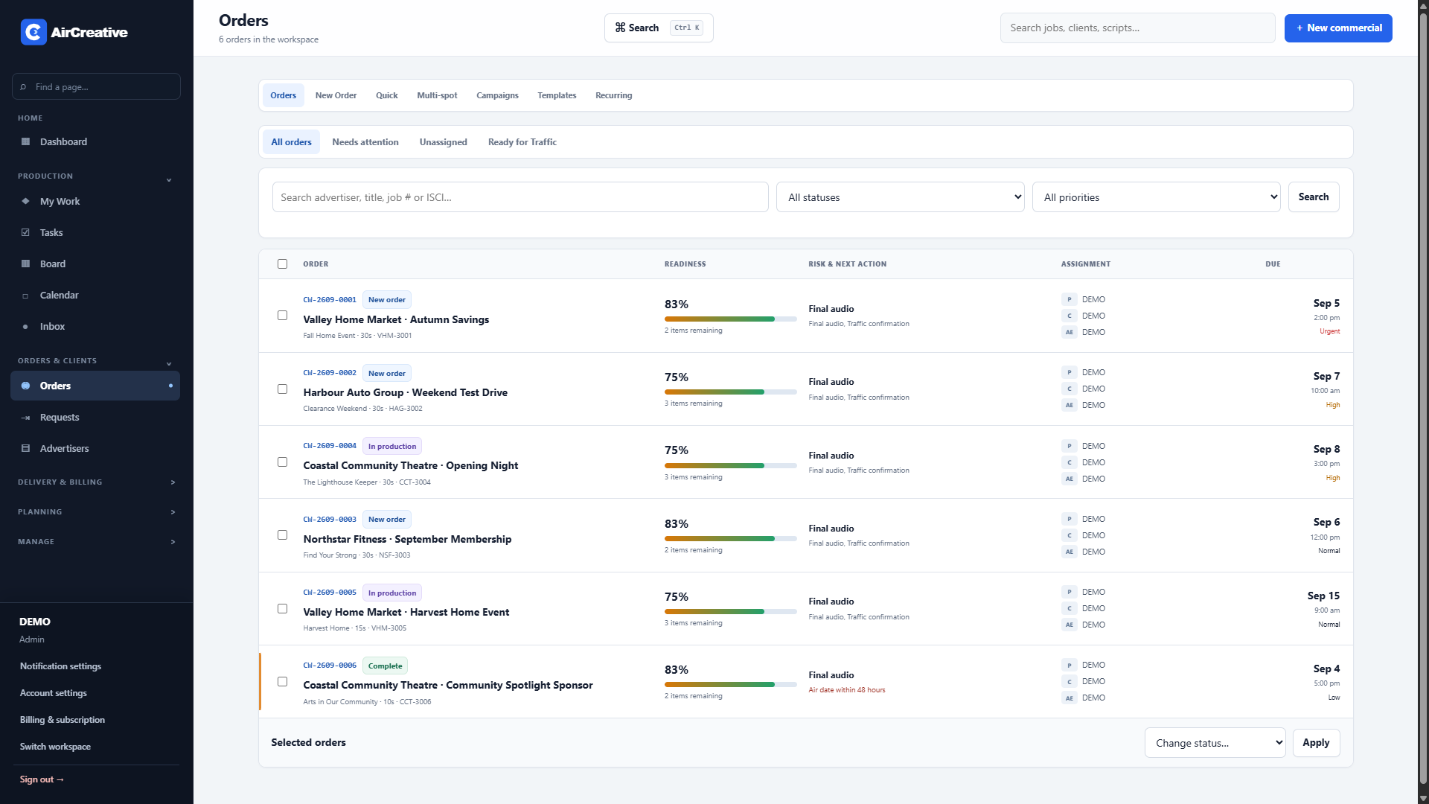The width and height of the screenshot is (1429, 804).
Task: Collapse the Orders & Clients sidebar section
Action: [169, 364]
